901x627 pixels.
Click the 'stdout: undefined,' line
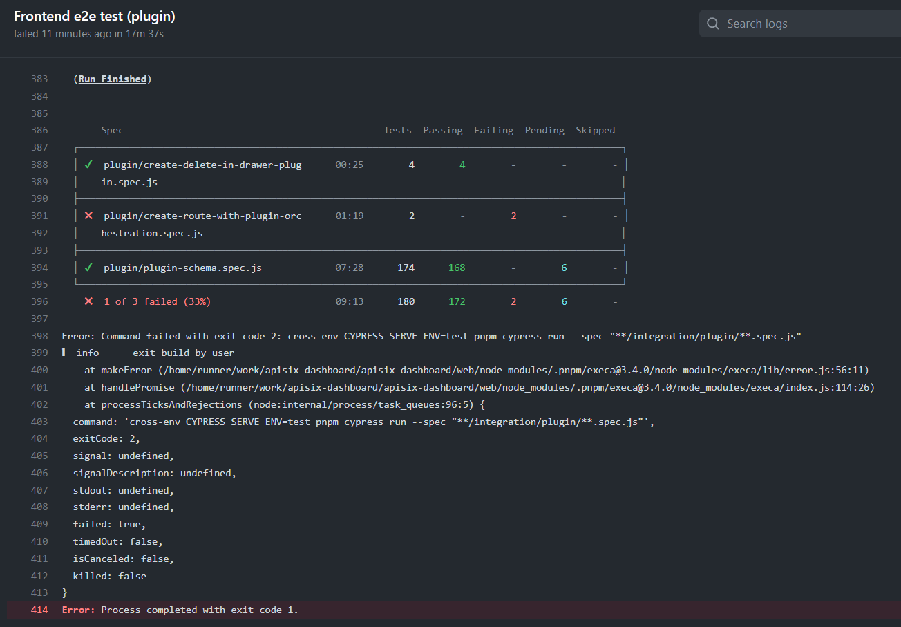124,490
